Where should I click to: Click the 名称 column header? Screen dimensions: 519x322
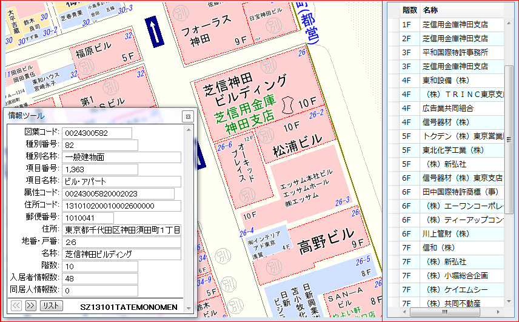point(461,10)
